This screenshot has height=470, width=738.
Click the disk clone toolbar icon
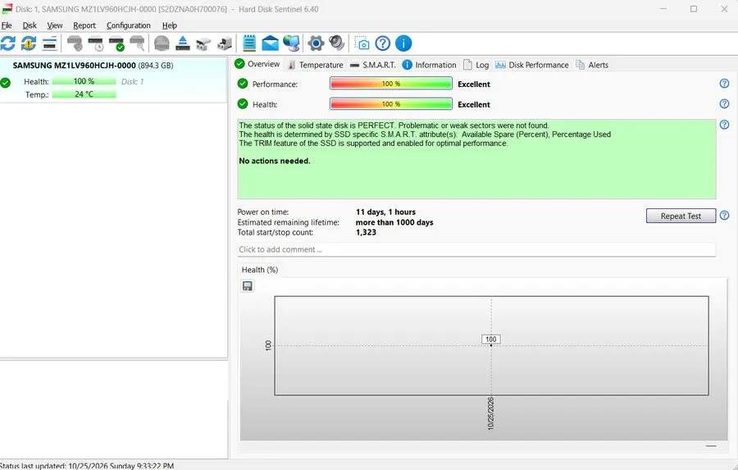coord(203,43)
